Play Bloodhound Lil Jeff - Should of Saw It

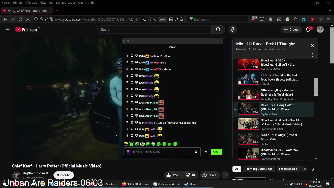(x=248, y=124)
